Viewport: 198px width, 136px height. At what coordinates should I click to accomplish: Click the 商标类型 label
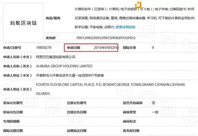tap(129, 112)
